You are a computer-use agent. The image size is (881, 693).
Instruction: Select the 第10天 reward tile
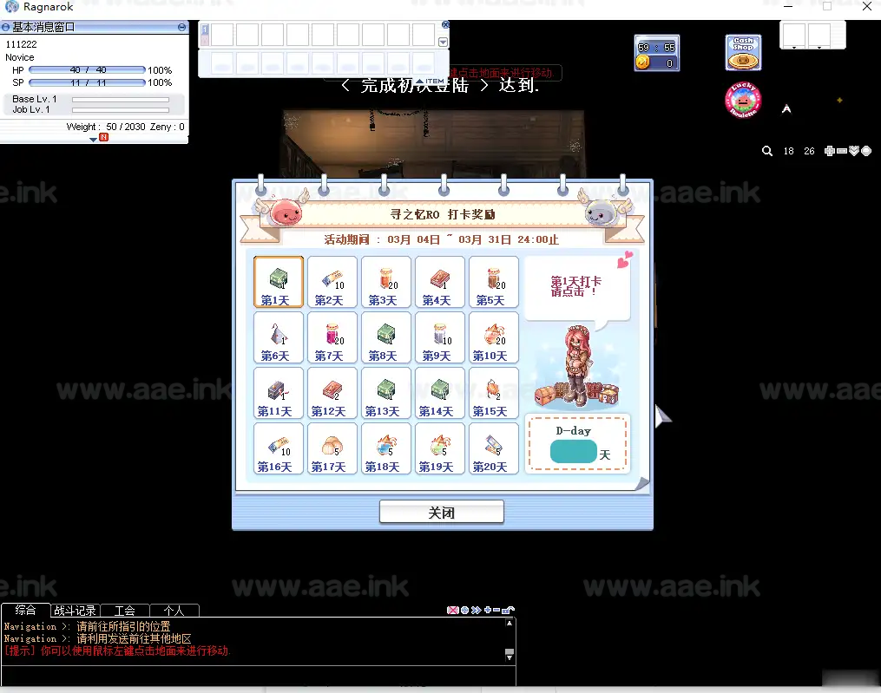493,337
